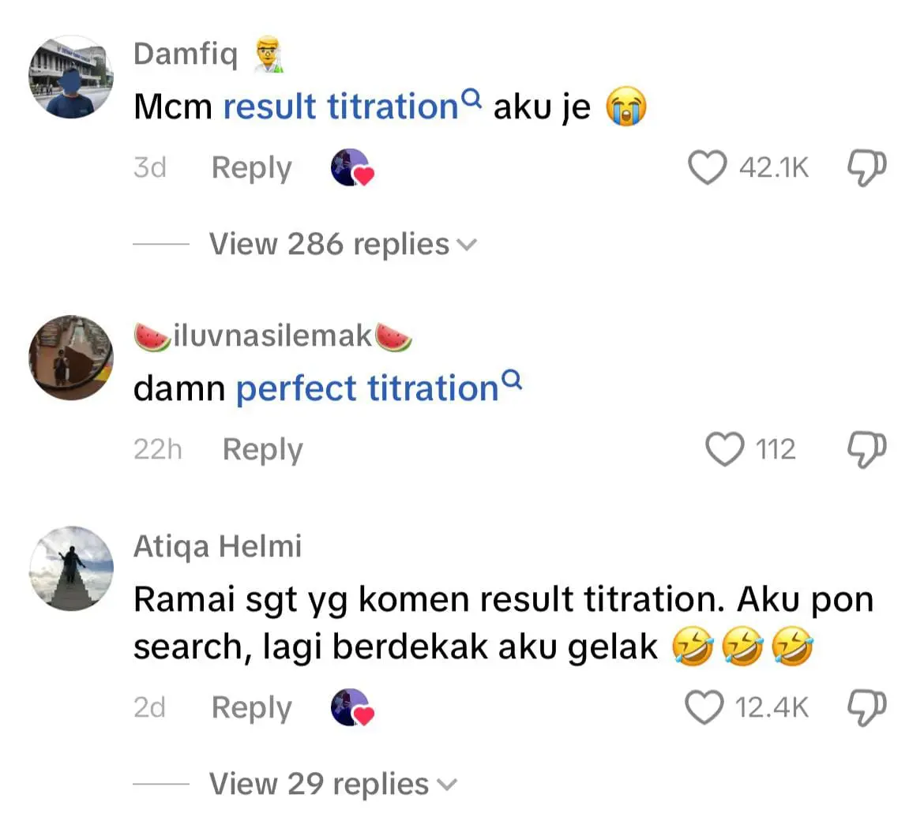Open Atiqa Helmi's profile picture

tap(71, 568)
